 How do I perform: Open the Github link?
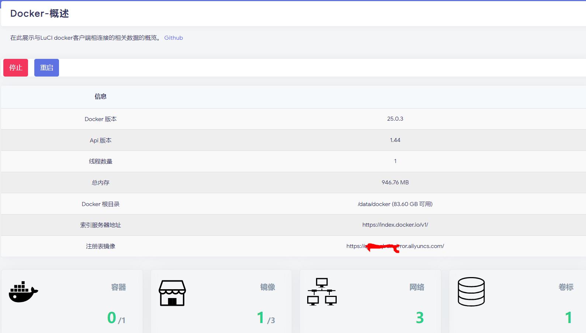[x=173, y=38]
